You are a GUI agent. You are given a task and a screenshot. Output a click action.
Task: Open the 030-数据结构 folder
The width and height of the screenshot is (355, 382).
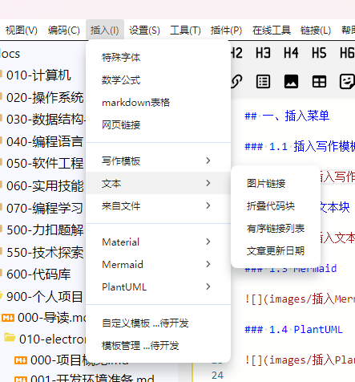[x=45, y=120]
